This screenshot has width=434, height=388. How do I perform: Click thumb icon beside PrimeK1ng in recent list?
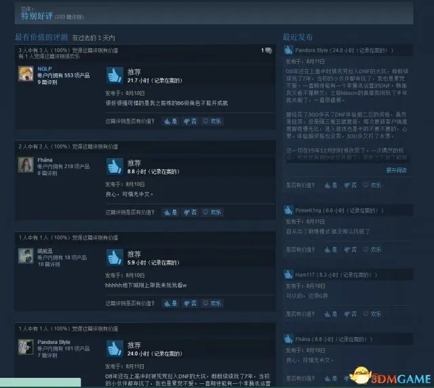click(x=288, y=210)
